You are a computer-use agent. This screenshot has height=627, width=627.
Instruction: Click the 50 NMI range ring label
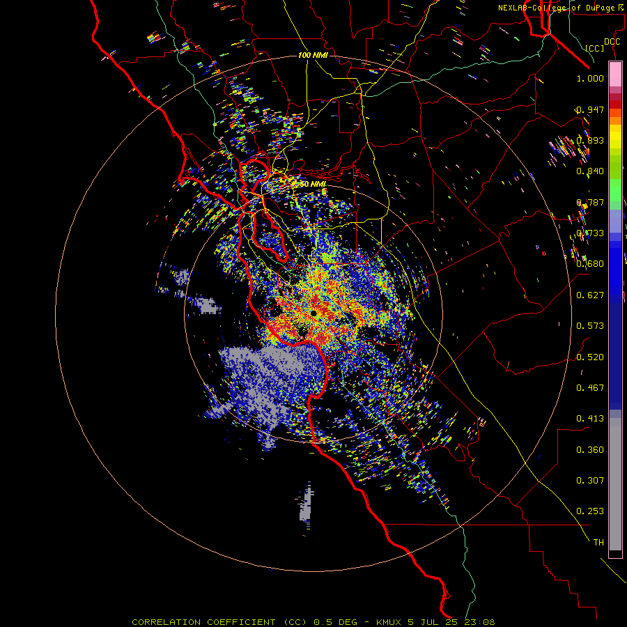(x=312, y=184)
